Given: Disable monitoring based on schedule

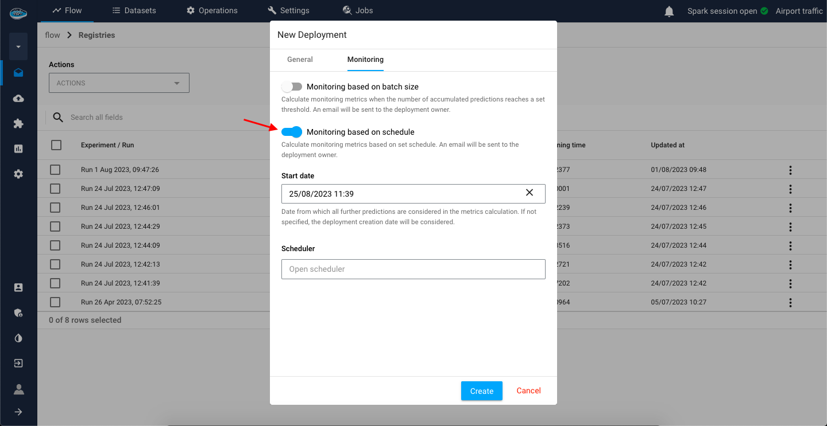Looking at the screenshot, I should coord(292,132).
